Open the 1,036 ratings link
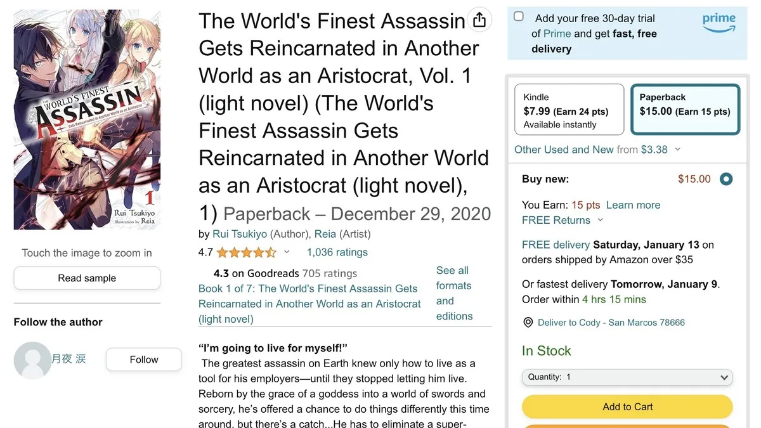 point(337,252)
